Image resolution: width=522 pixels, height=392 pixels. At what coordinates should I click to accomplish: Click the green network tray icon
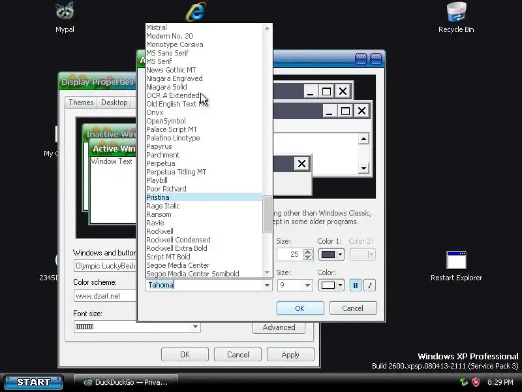(x=464, y=382)
